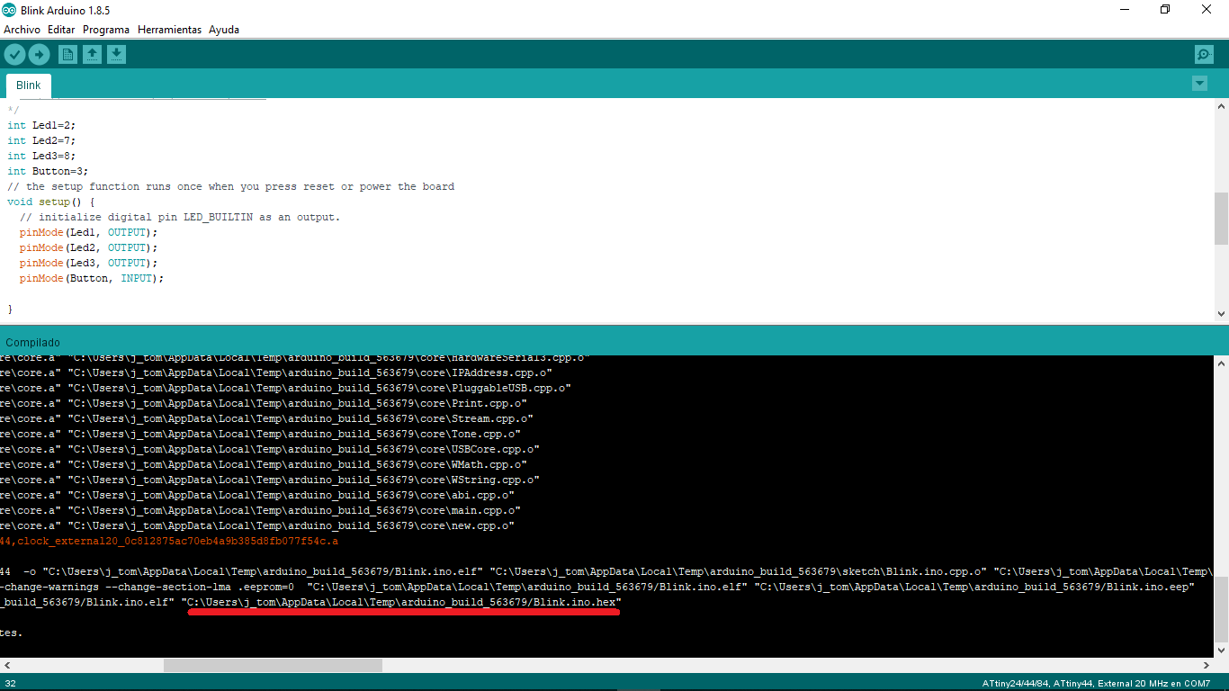Click the code line 'int Led3=8;'
Image resolution: width=1229 pixels, height=691 pixels.
(x=41, y=157)
